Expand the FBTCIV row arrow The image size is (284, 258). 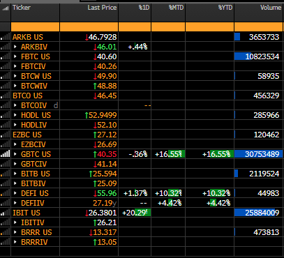15,66
